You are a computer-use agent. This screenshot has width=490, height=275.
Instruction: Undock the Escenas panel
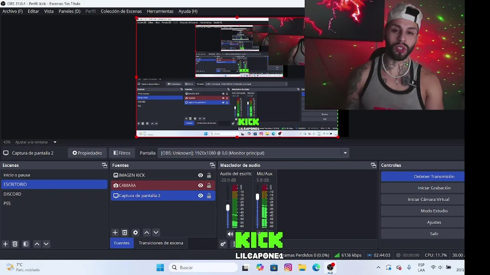(x=105, y=165)
